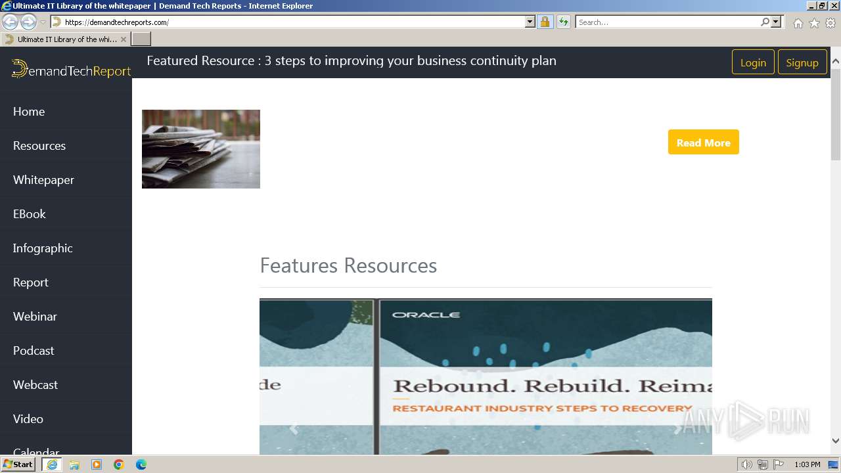Open the Infographic sidebar link
Screen dimensions: 841x473
click(43, 248)
